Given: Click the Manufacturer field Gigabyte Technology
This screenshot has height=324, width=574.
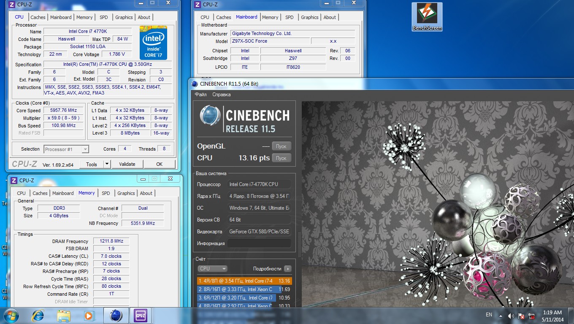Looking at the screenshot, I should (x=292, y=34).
